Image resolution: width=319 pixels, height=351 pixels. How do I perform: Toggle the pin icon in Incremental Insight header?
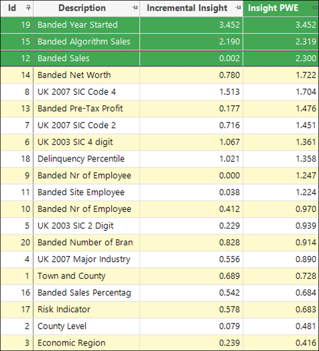(x=238, y=8)
